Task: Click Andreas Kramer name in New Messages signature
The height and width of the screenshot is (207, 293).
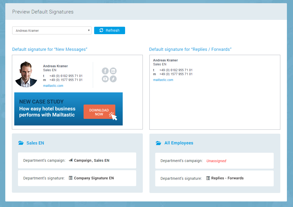Action: (55, 66)
